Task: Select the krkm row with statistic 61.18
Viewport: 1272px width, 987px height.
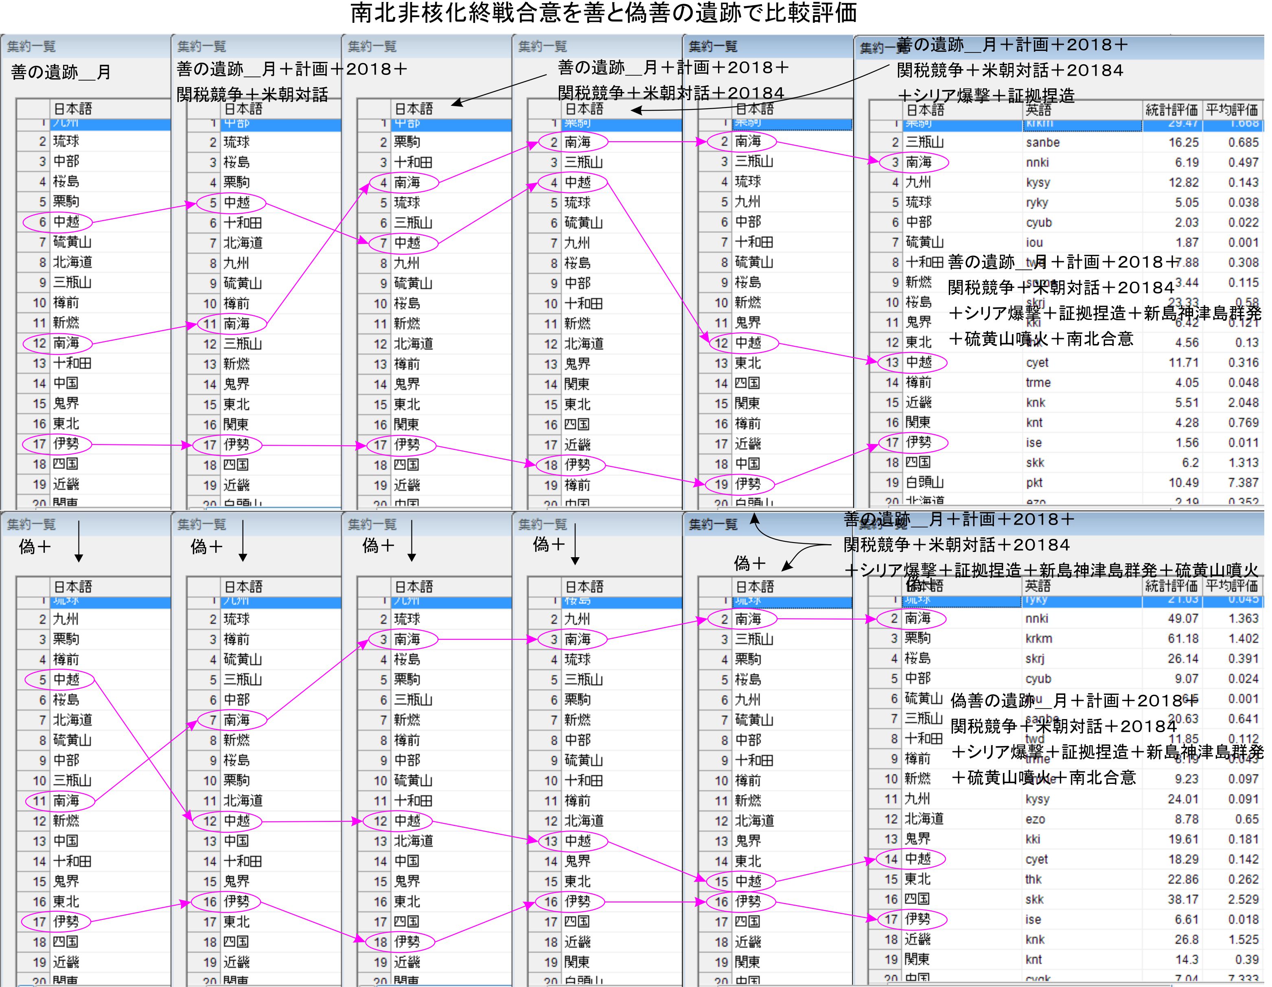Action: point(1038,639)
